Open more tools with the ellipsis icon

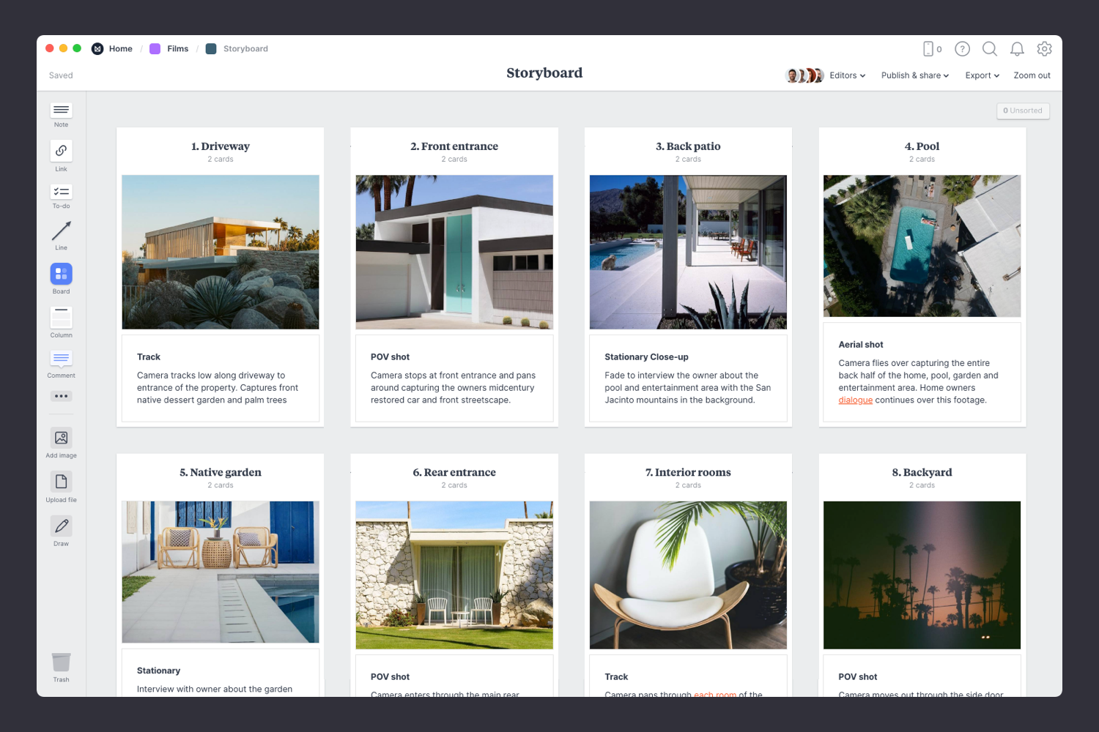pyautogui.click(x=61, y=396)
